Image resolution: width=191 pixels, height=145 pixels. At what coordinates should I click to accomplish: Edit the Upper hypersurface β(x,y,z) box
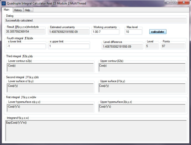coord(142,108)
